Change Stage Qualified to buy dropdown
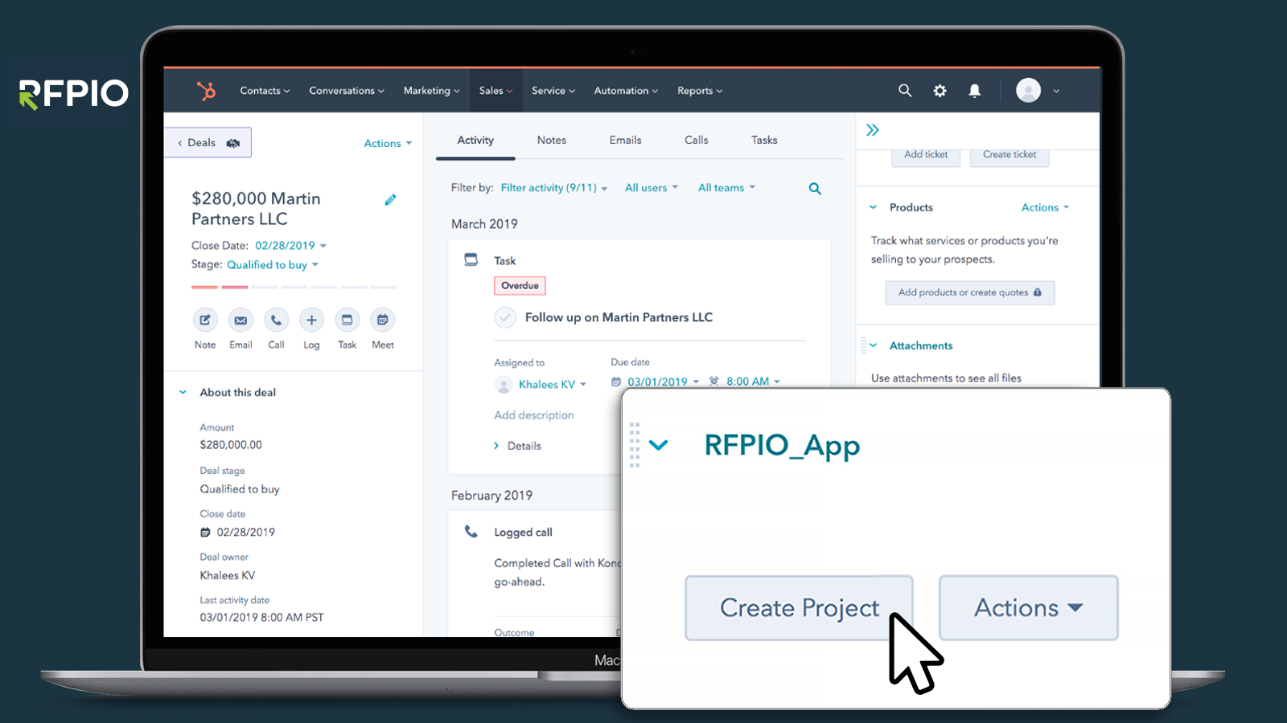The image size is (1287, 723). click(273, 264)
